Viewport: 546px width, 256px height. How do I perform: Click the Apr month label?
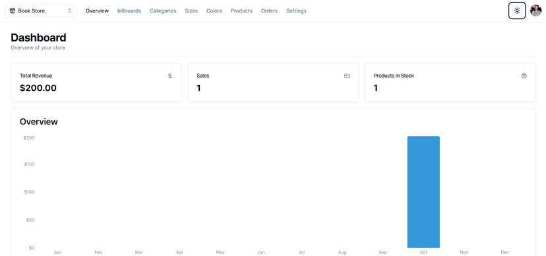pos(179,253)
